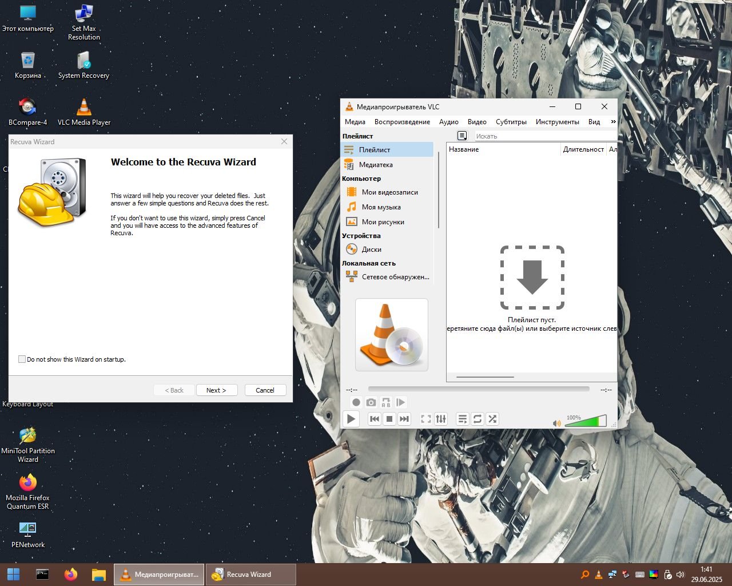Click the record button in VLC

[356, 402]
